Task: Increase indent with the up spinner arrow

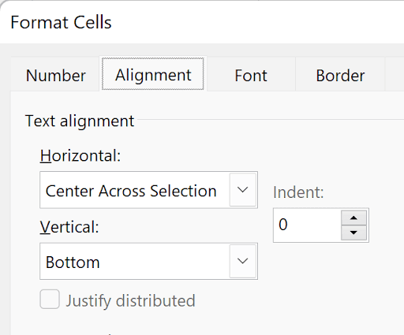Action: pos(353,218)
